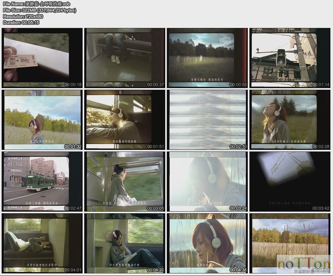Open the sunlit field frame at 00:00:55
Viewport: 333px width, 276px height.
pos(207,58)
